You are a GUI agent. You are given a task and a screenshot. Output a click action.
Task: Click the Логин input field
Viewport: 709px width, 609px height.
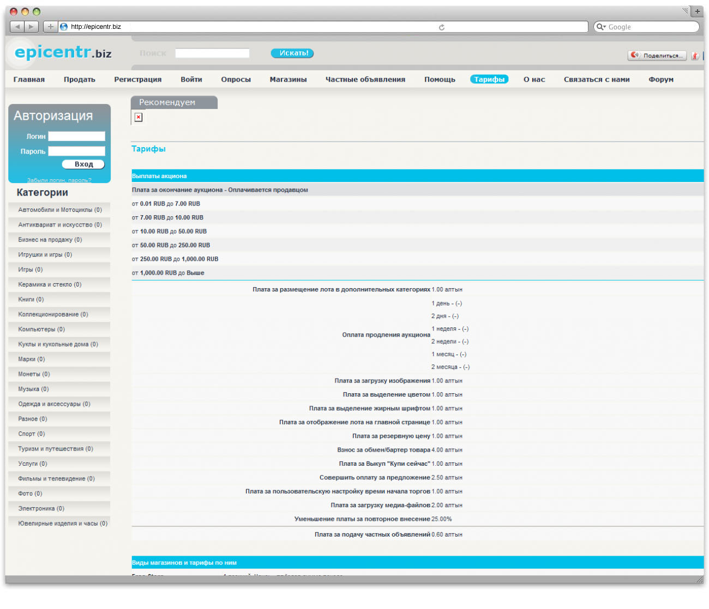[76, 136]
